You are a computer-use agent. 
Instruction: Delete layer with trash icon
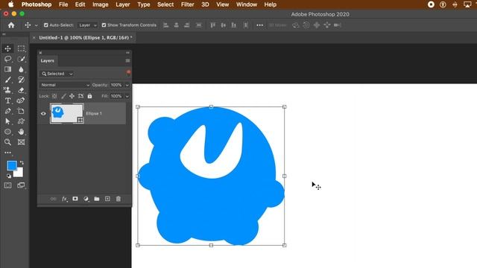point(119,199)
